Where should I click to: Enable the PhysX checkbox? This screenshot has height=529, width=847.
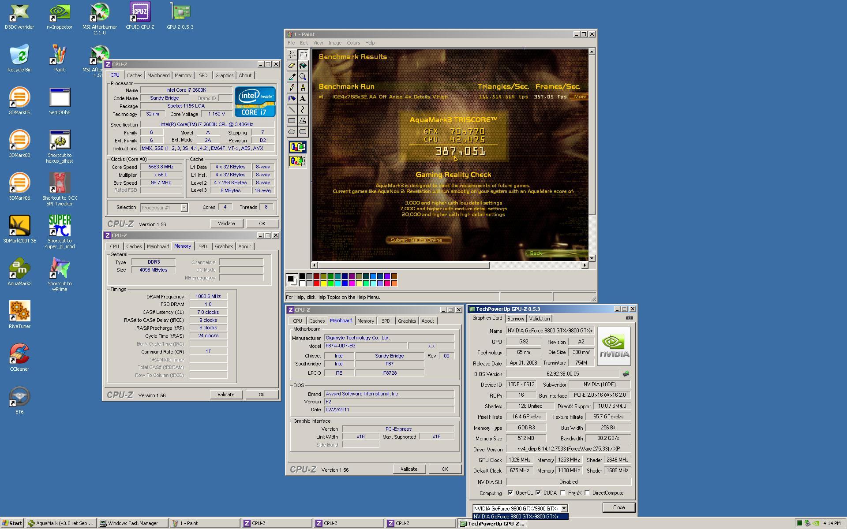coord(563,493)
